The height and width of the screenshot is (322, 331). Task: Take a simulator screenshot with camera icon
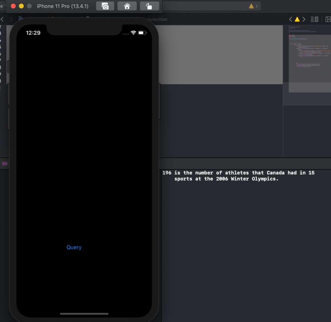point(105,6)
